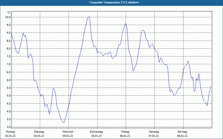Click the 5,0 y-axis value
The image size is (223, 139).
[x=9, y=95]
